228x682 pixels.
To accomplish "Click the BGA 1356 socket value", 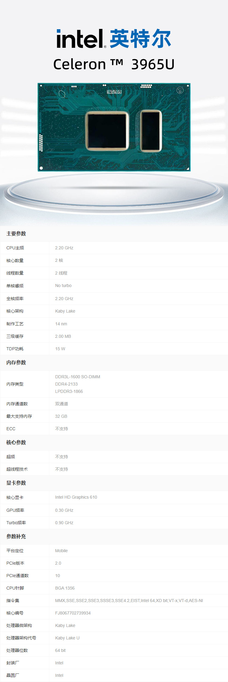I will coord(65,588).
